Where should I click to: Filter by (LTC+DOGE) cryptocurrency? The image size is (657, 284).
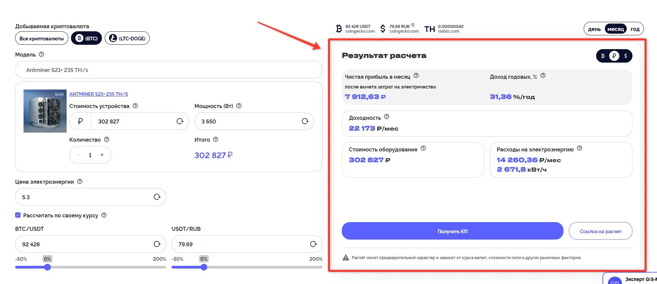[127, 38]
